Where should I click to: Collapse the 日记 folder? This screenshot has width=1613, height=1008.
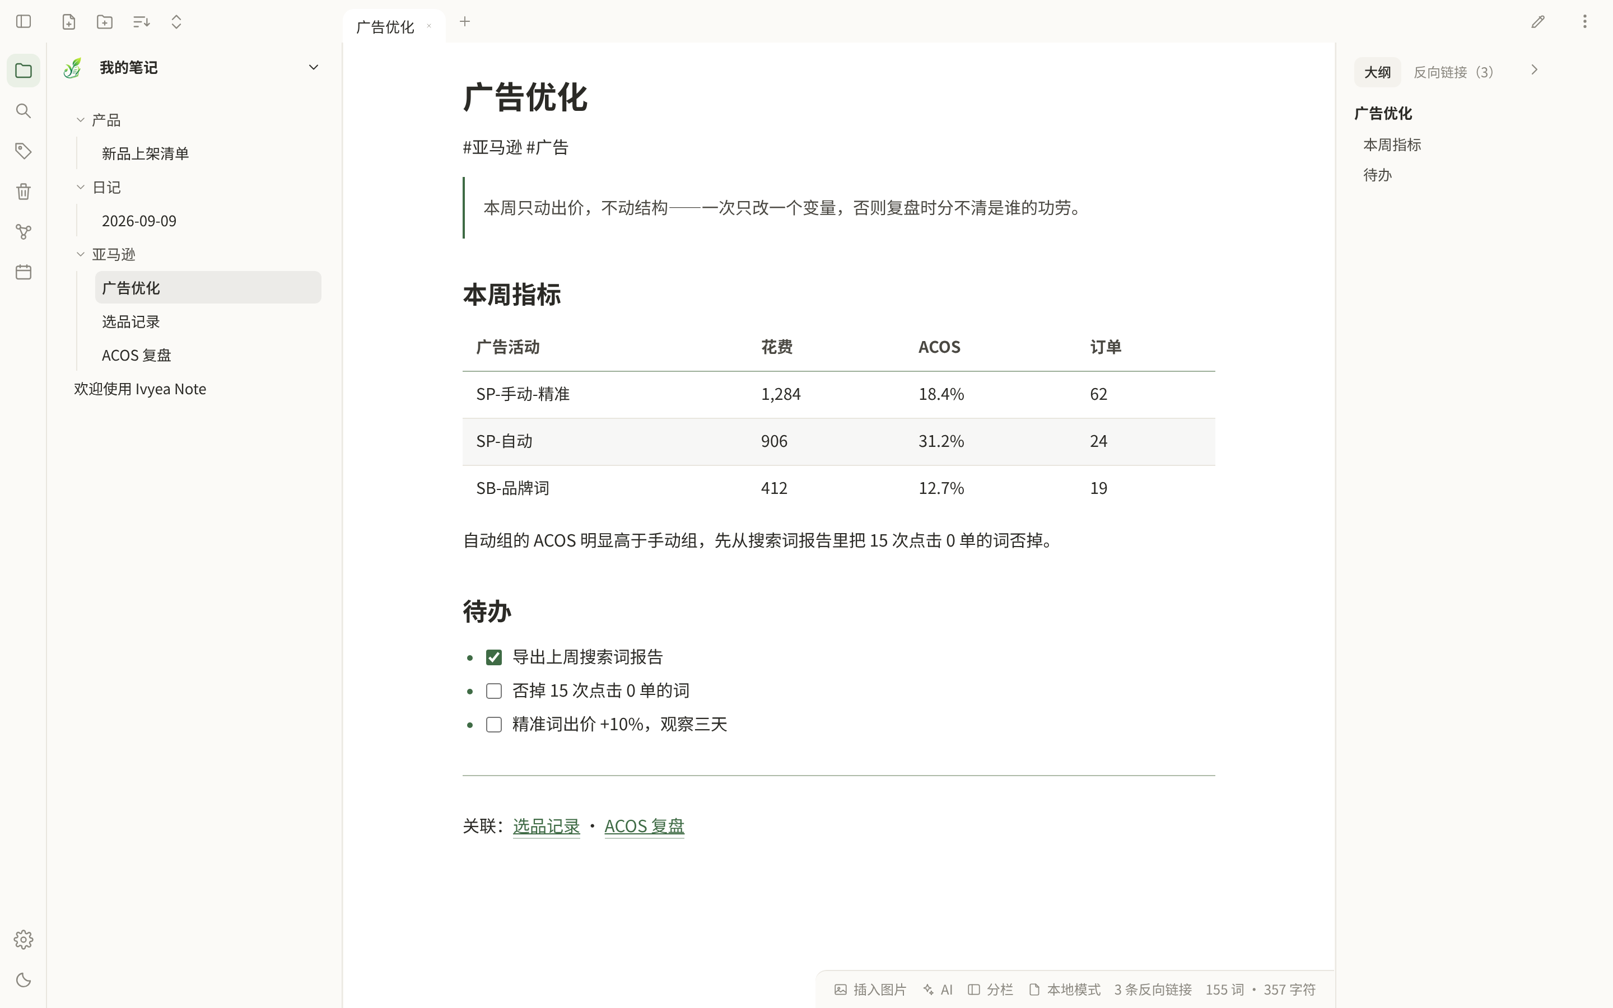[81, 188]
